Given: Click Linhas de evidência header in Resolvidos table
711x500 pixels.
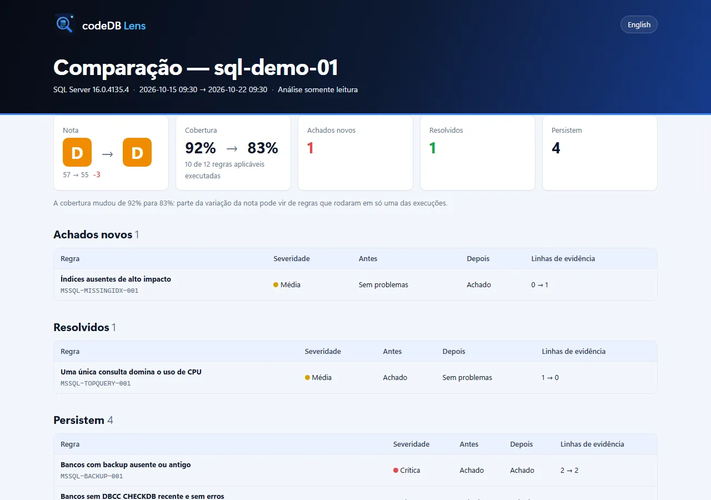Looking at the screenshot, I should (x=574, y=352).
